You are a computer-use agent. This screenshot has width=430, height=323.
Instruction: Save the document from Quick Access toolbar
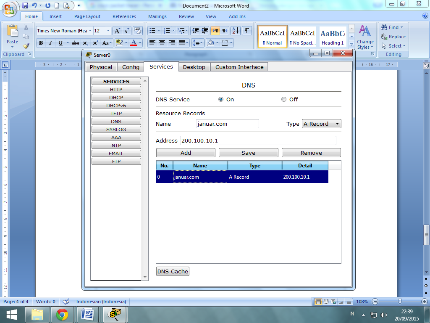point(25,5)
